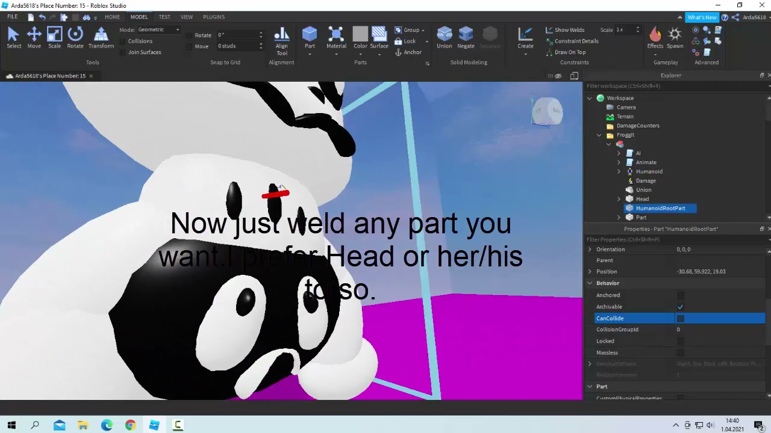This screenshot has width=771, height=433.
Task: Switch to the Rotate tool
Action: coord(75,37)
